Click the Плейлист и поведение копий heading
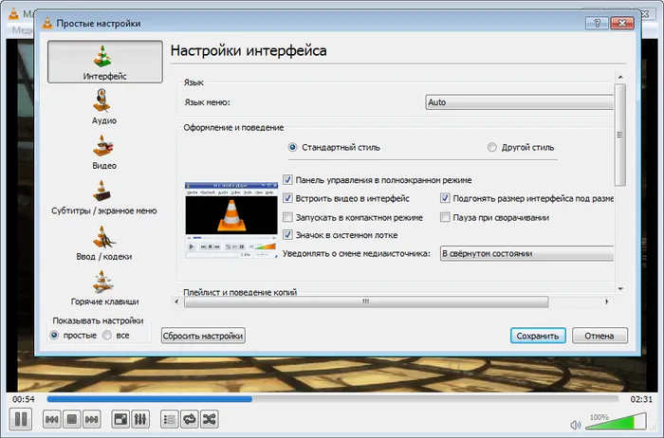Screen dimensions: 664x438 [x=240, y=292]
